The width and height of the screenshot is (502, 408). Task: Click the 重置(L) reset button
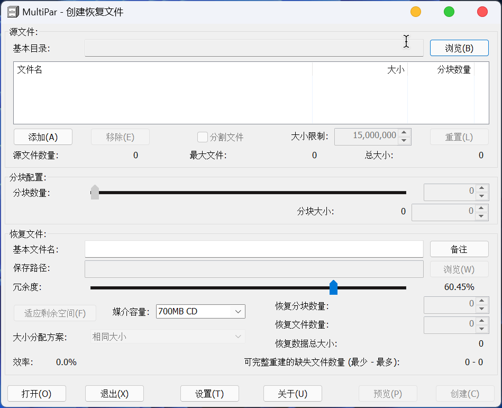(459, 137)
